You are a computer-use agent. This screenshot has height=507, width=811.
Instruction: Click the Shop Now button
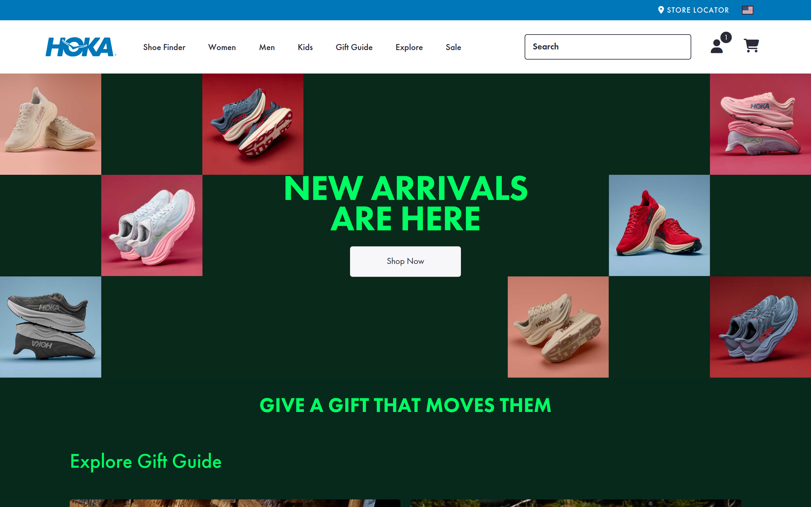(405, 261)
